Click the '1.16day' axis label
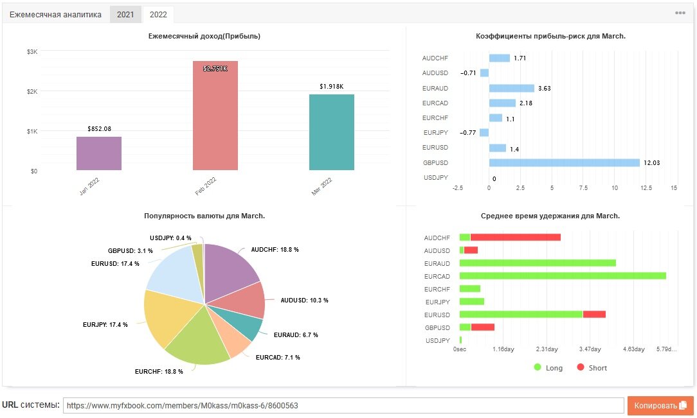697x418 pixels. click(503, 349)
